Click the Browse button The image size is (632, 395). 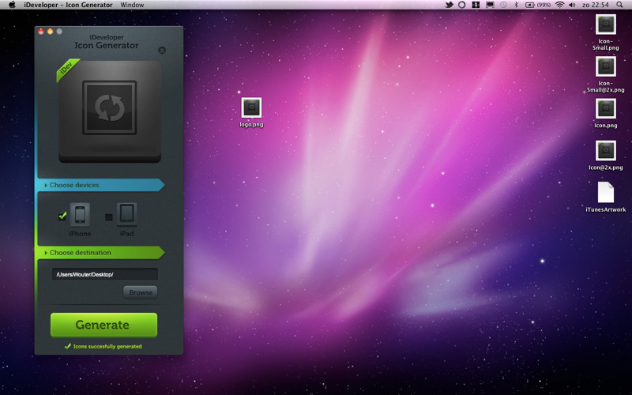(141, 292)
